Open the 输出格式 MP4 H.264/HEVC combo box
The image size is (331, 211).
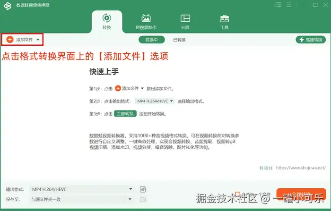point(82,189)
